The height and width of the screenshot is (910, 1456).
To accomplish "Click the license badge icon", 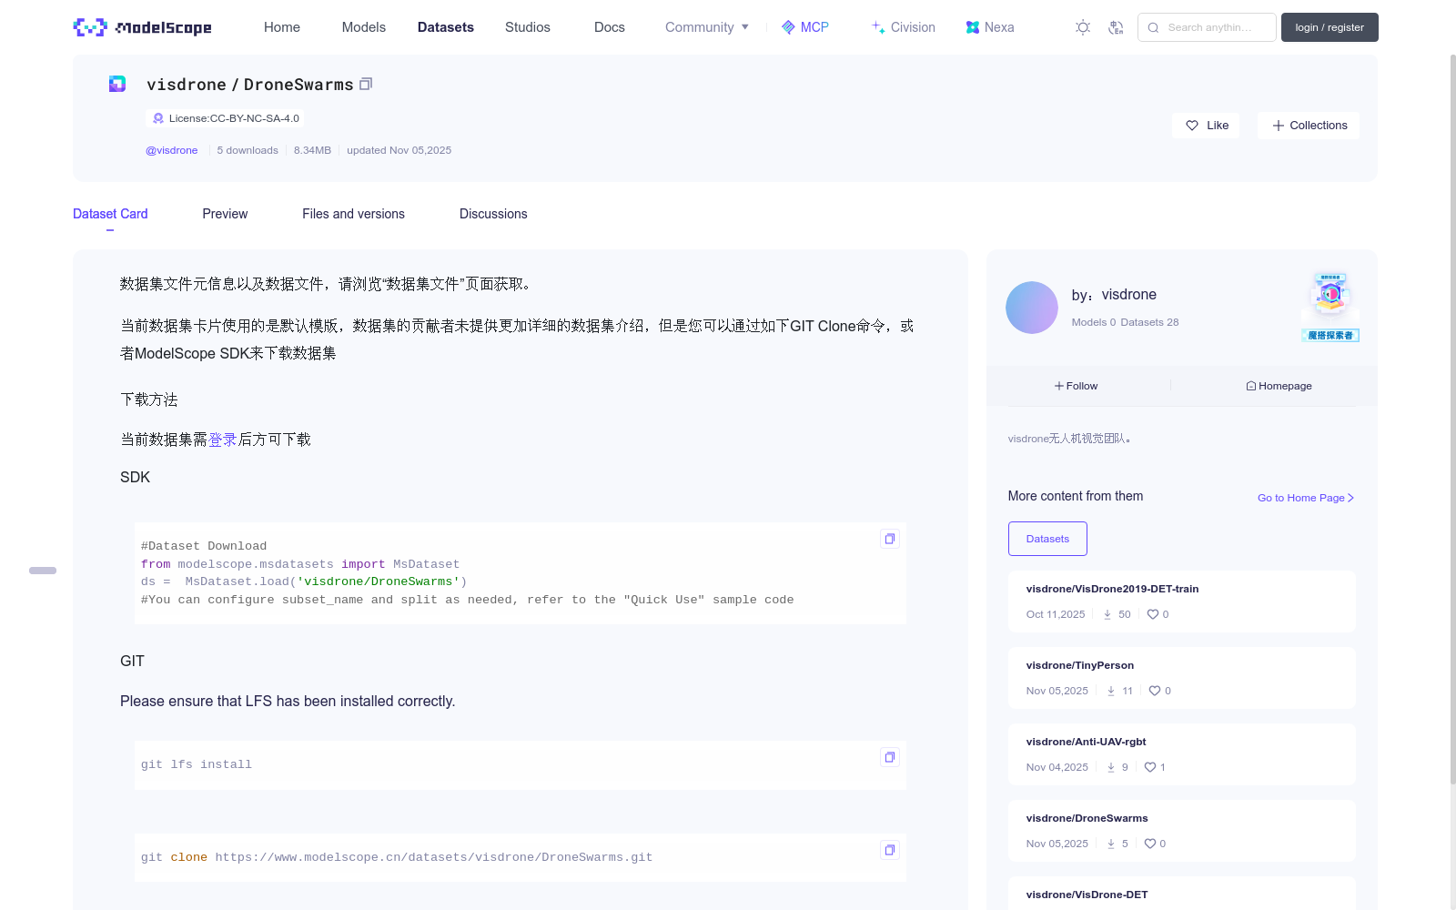I will click(158, 118).
